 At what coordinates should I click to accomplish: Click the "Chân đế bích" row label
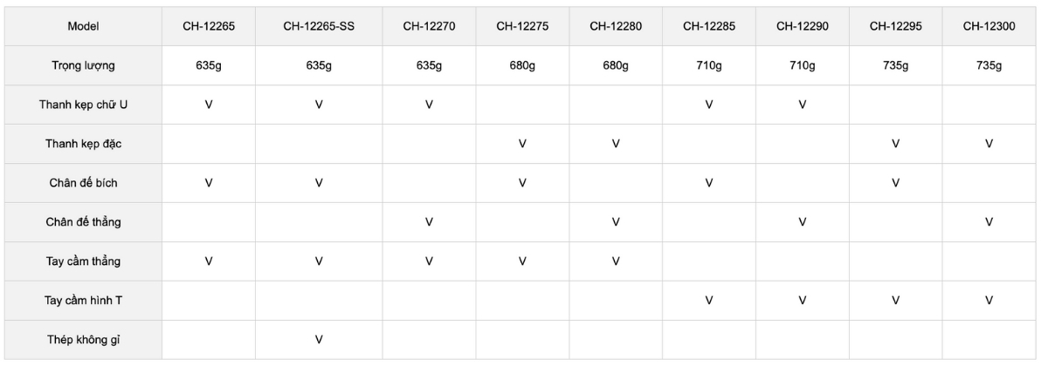83,183
